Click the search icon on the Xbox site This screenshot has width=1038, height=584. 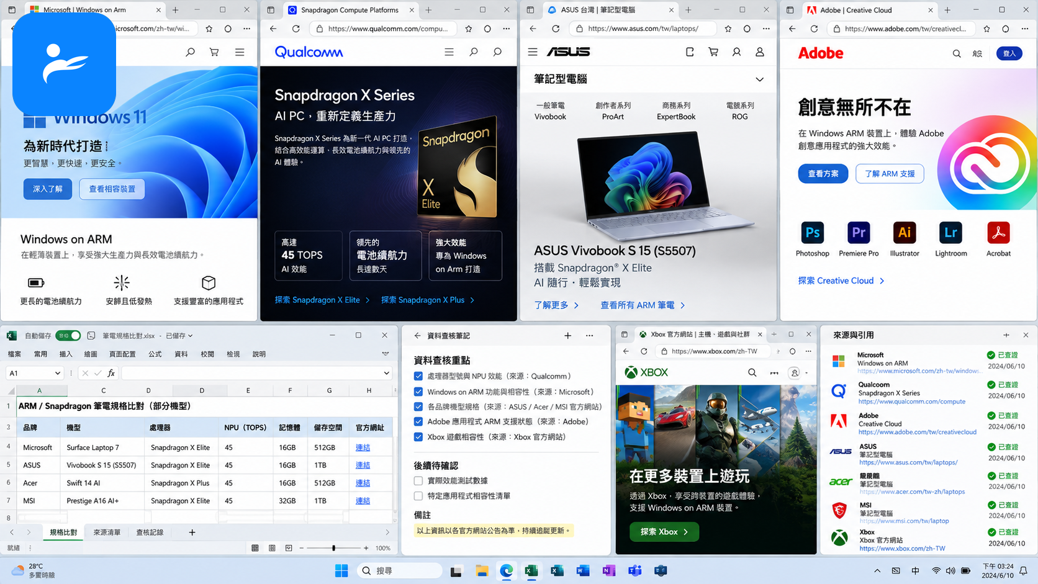[752, 372]
